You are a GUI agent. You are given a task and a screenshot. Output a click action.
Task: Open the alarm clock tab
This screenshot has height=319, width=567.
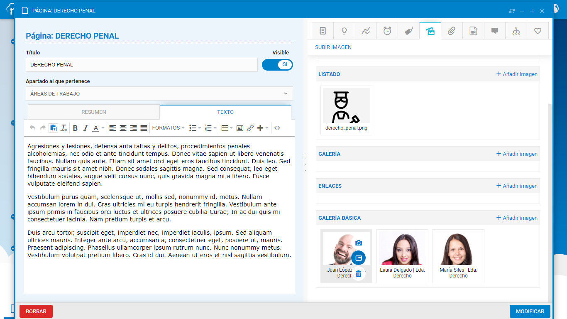387,31
